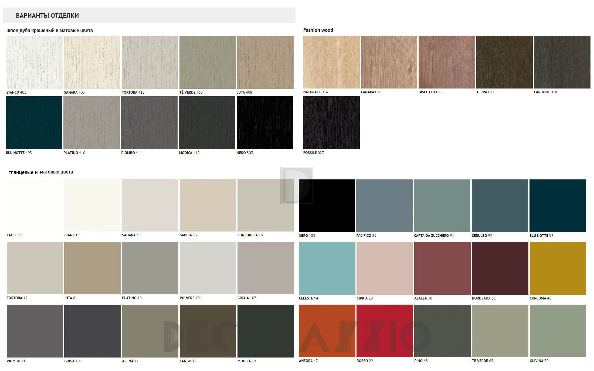Pick the Bordeaux 31 dark red swatch
This screenshot has height=371, width=594.
tap(500, 268)
